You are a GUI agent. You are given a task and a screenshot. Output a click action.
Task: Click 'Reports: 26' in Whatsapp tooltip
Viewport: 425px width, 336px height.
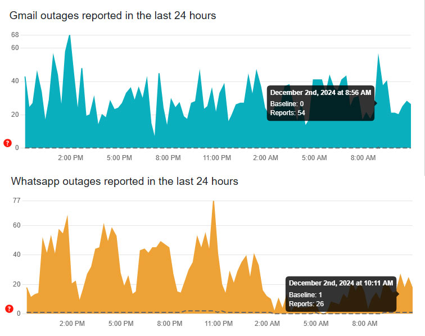coord(306,304)
